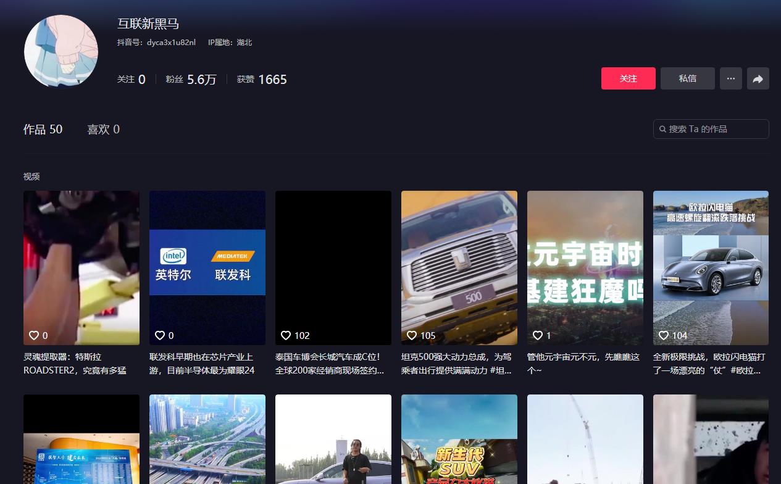Open the crane tower video thumbnail
Screen dimensions: 781x484
click(585, 439)
